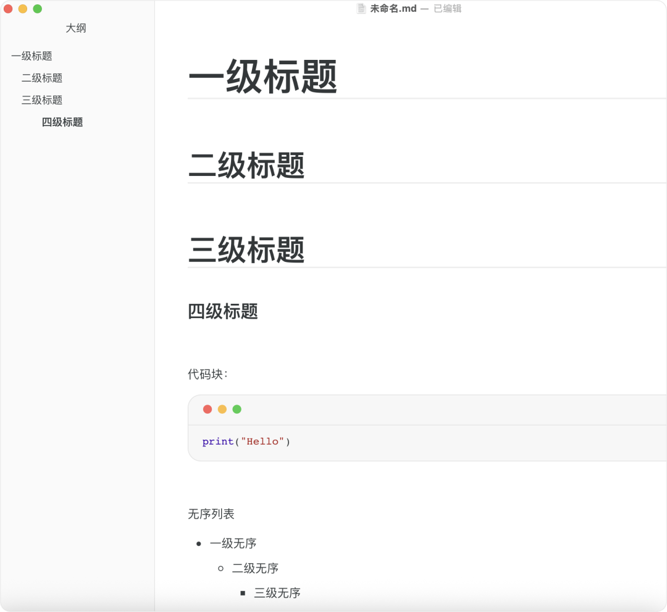Click the 一级标题 heading in the document

click(x=262, y=77)
